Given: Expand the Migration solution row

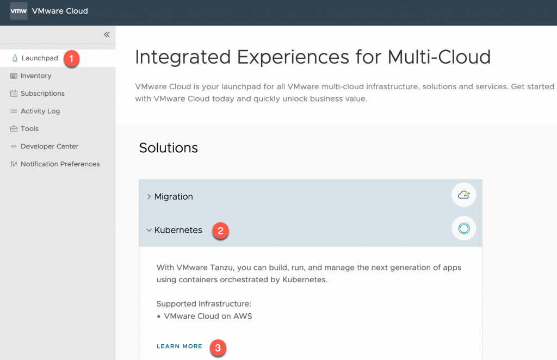Looking at the screenshot, I should point(148,196).
